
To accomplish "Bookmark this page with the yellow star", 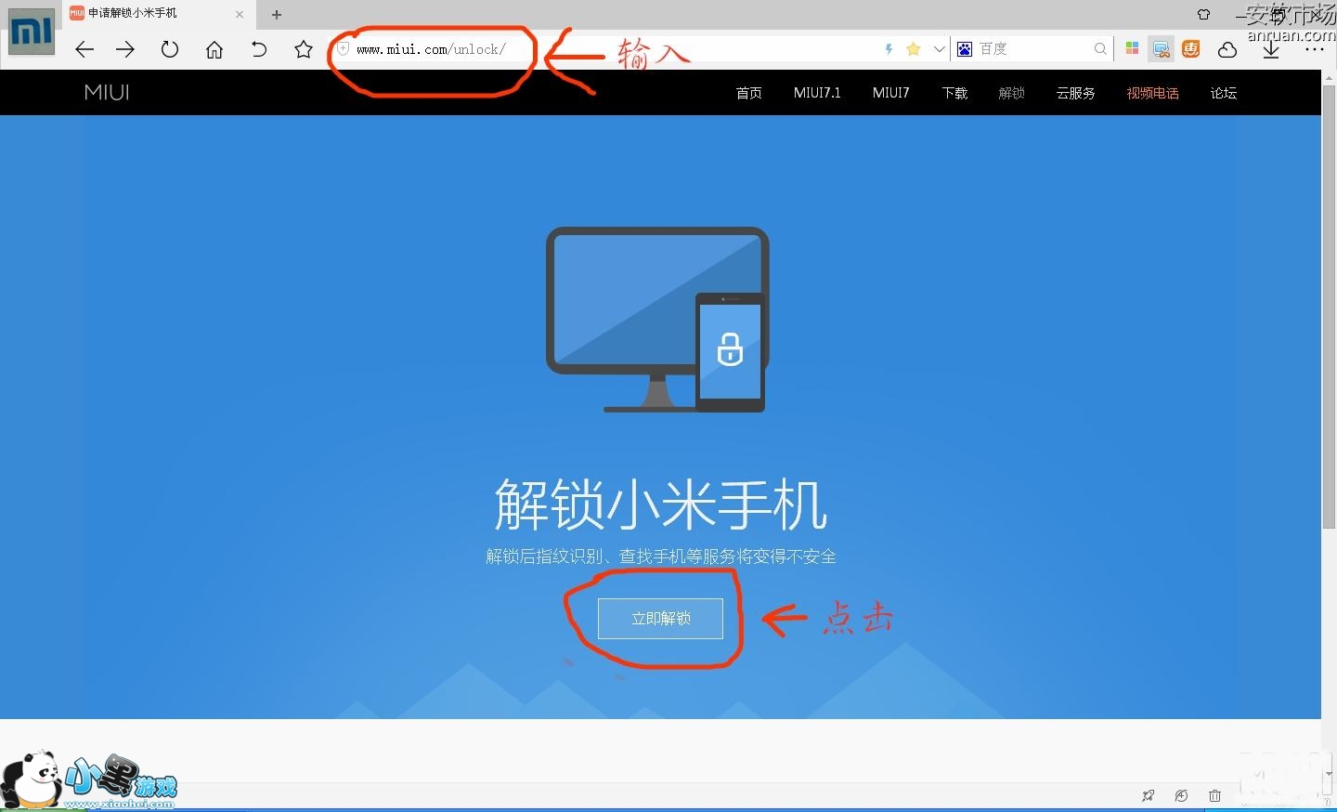I will 914,49.
